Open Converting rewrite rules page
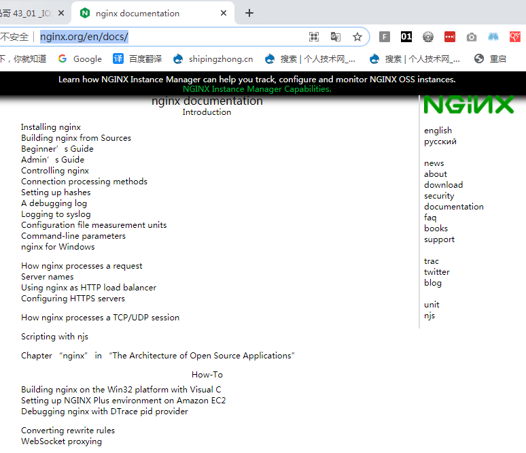 (68, 431)
